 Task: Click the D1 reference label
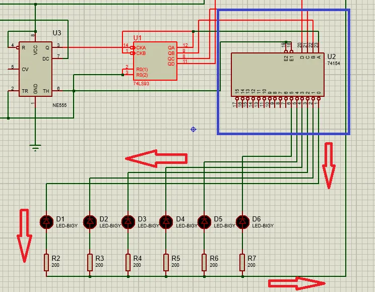click(60, 219)
